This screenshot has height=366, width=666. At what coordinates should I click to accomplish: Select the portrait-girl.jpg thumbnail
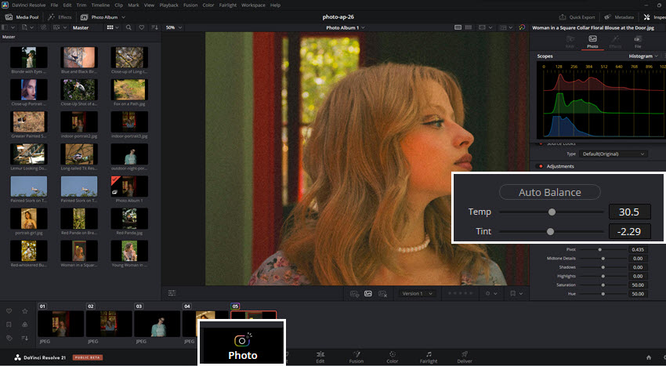29,219
